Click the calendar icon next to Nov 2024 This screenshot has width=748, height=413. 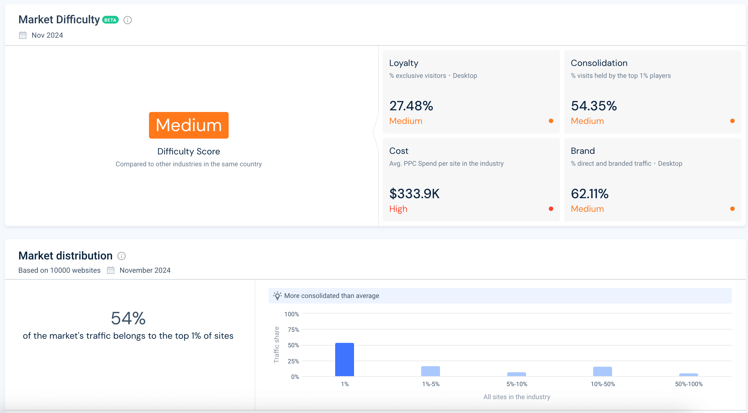tap(22, 35)
